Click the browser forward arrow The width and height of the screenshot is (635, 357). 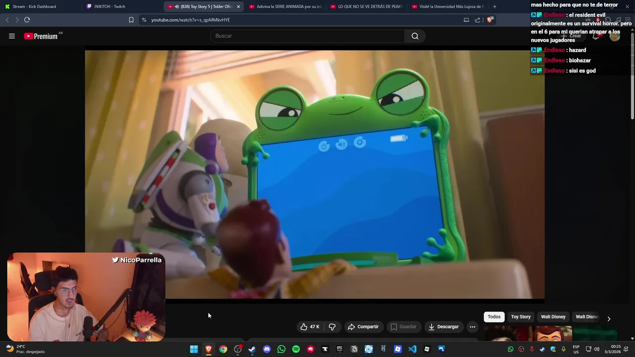[x=17, y=20]
